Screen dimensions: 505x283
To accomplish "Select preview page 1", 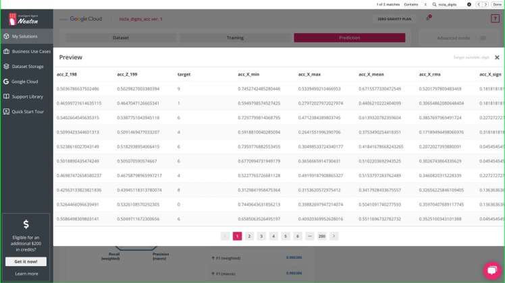I will pos(238,236).
